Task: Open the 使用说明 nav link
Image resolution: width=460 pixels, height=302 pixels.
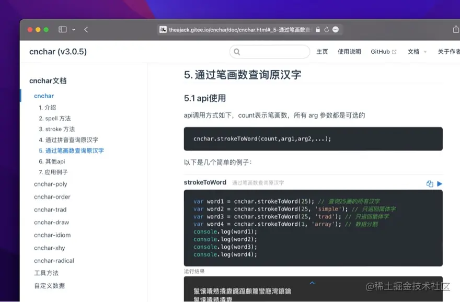Action: pos(349,52)
